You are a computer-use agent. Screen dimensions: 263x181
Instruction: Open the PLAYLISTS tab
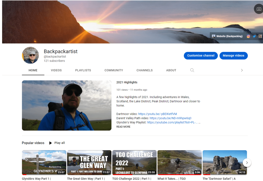(x=83, y=70)
